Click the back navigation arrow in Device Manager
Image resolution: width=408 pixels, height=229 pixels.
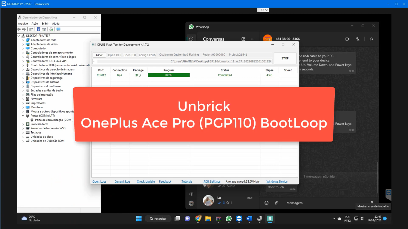19,29
